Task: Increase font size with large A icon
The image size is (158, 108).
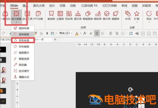Action: (x=85, y=33)
